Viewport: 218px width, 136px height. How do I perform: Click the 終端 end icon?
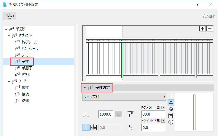[x=17, y=101]
